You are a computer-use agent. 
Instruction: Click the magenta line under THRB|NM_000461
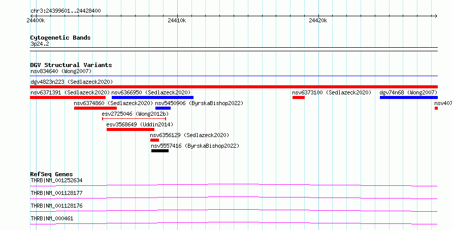pyautogui.click(x=234, y=223)
